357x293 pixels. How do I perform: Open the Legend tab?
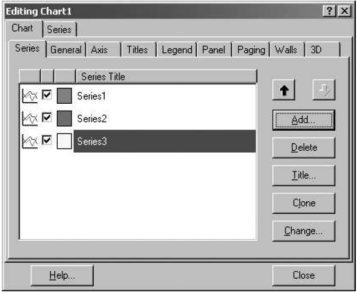click(177, 50)
